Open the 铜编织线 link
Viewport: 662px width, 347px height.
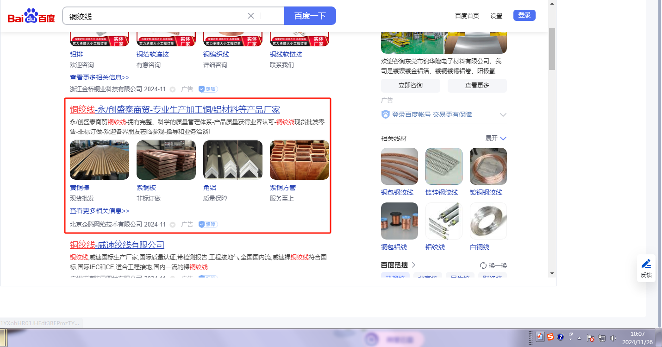[216, 54]
